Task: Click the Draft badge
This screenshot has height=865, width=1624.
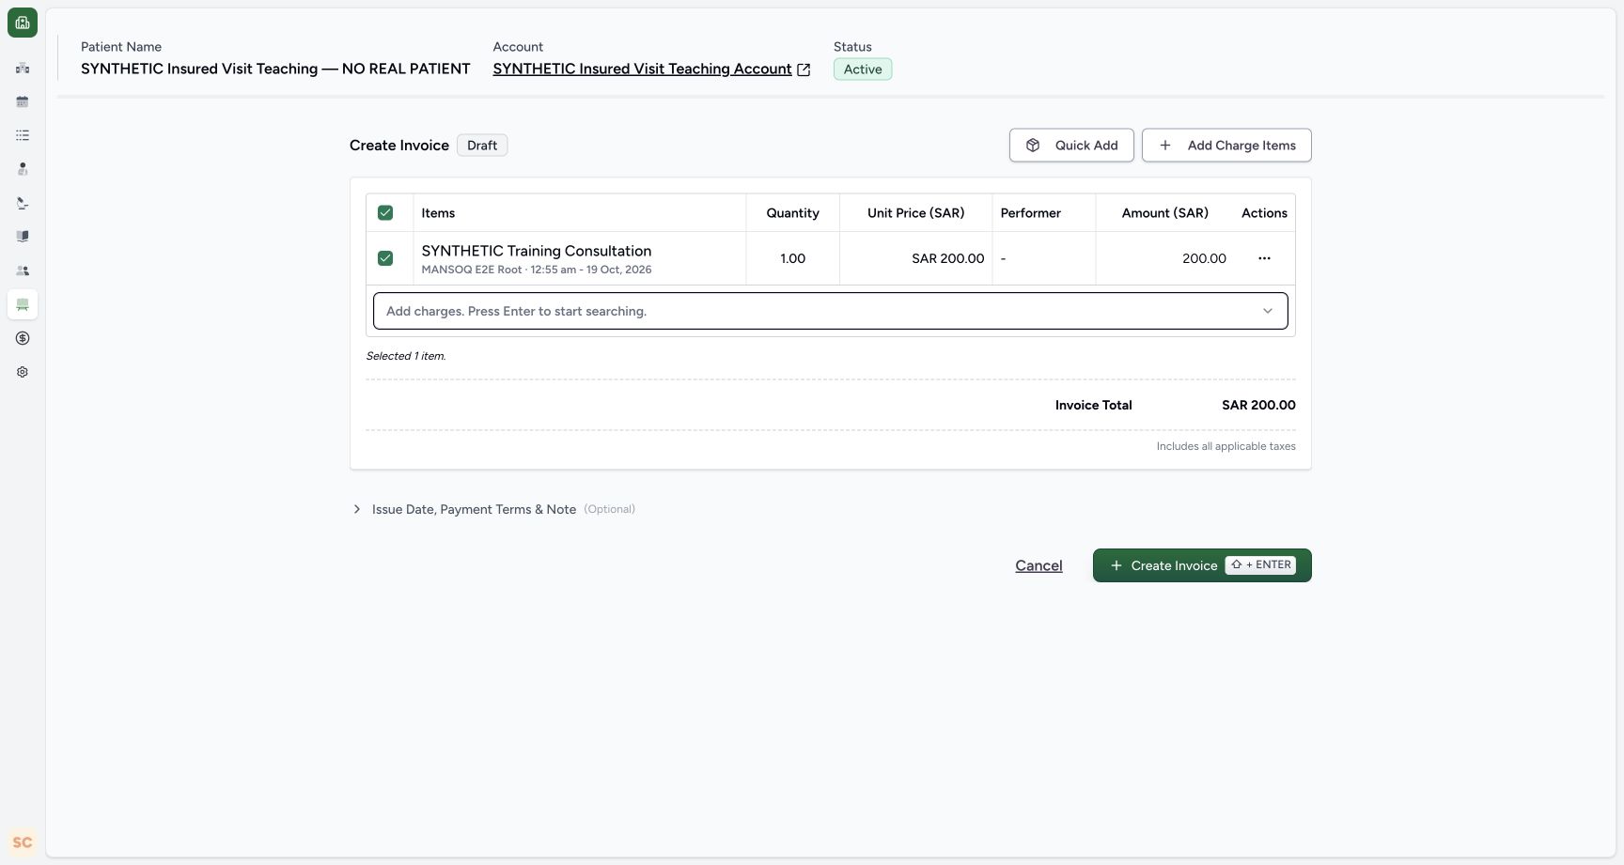Action: tap(482, 146)
